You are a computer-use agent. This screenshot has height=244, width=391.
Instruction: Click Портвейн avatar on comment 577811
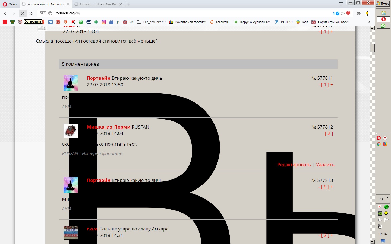(71, 83)
